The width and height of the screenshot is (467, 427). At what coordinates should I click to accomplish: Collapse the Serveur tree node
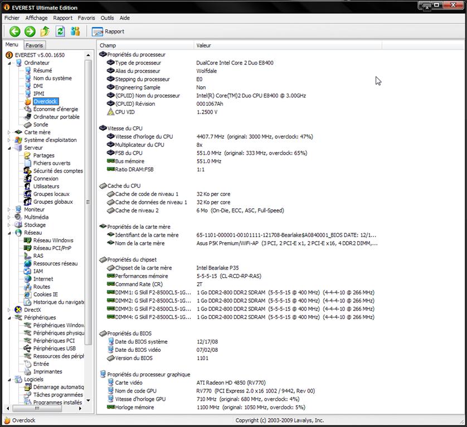point(9,148)
